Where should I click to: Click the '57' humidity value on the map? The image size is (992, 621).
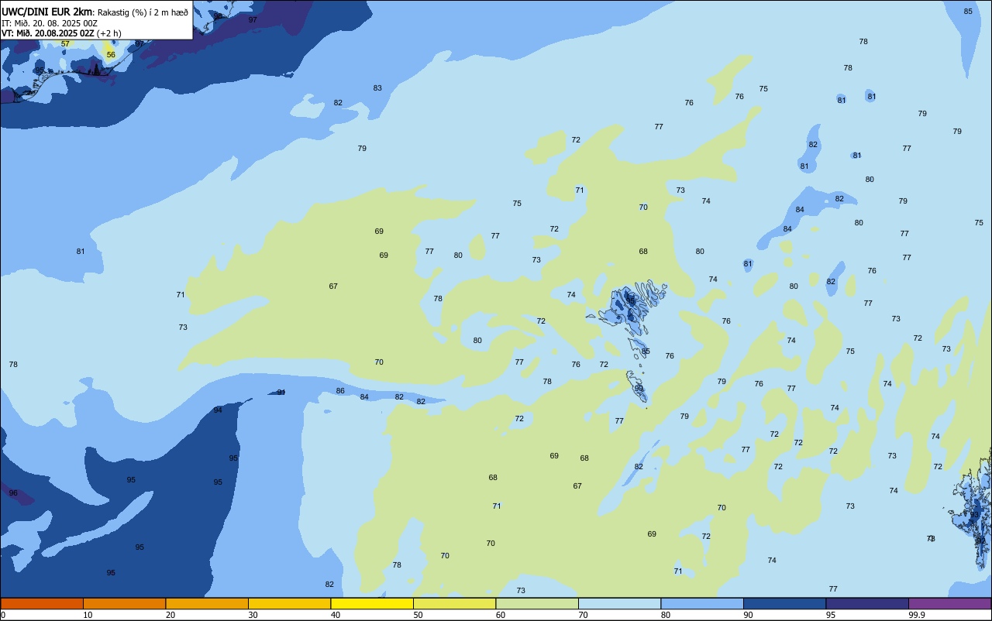[x=65, y=43]
